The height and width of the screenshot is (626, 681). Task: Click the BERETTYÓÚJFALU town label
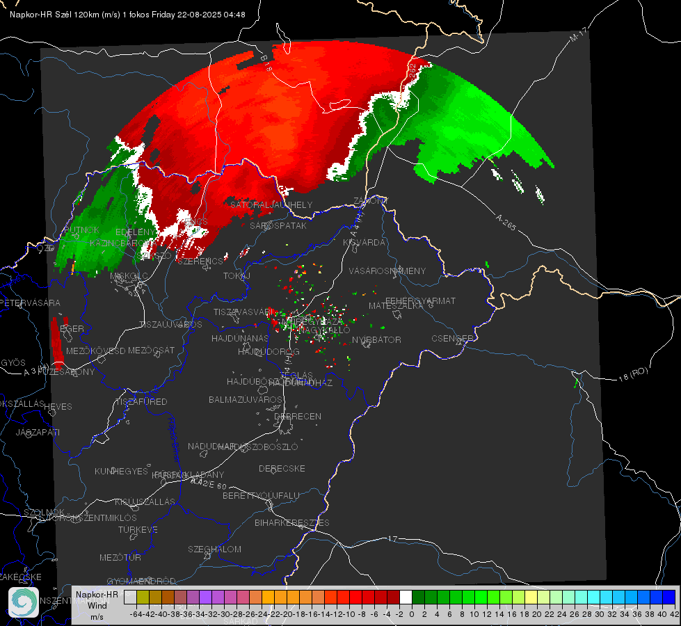(261, 495)
